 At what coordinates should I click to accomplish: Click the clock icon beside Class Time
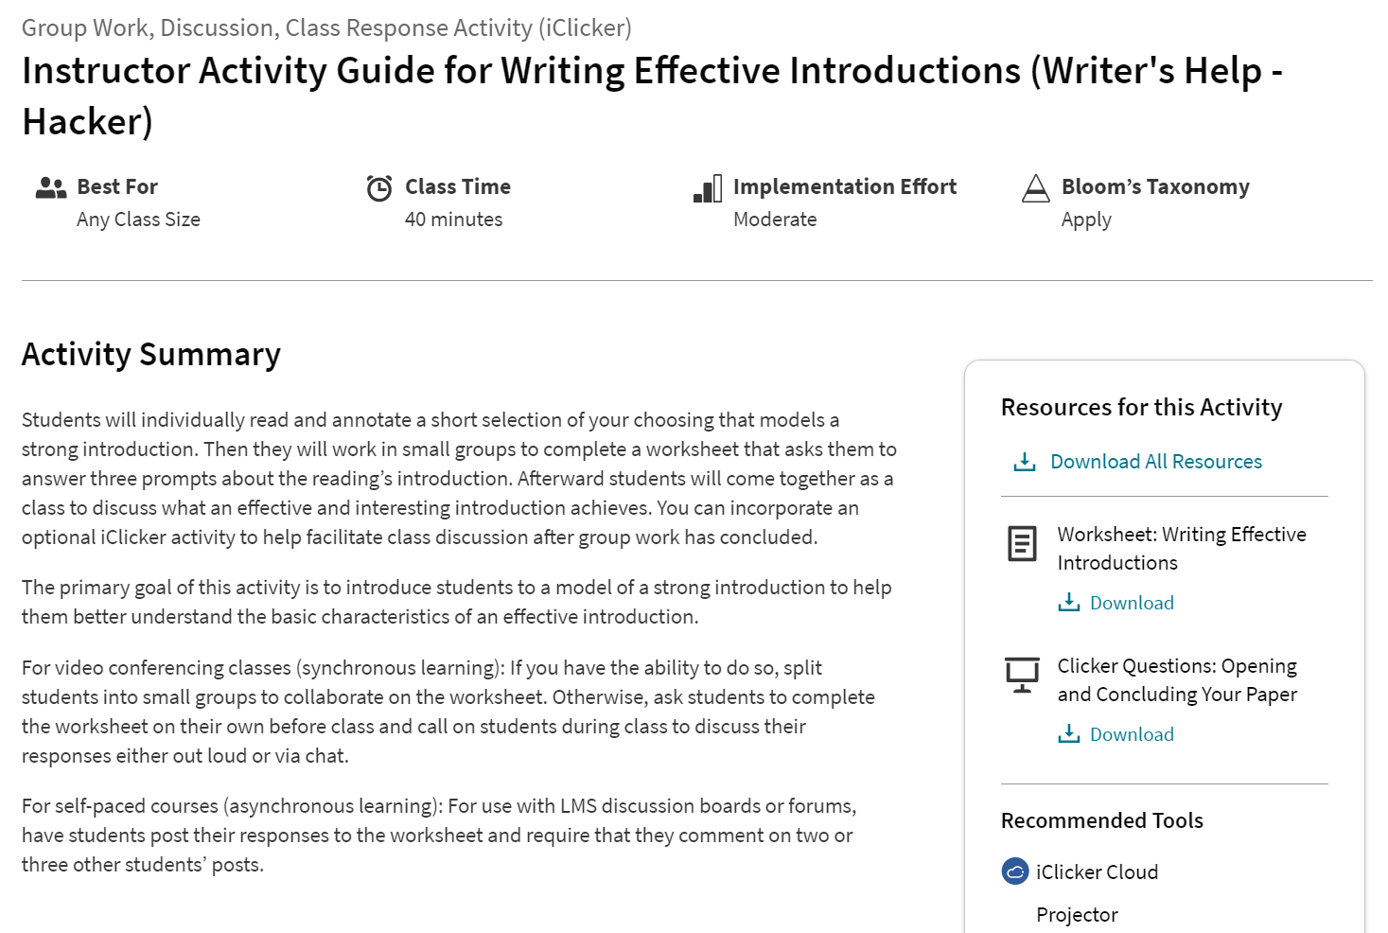click(378, 186)
